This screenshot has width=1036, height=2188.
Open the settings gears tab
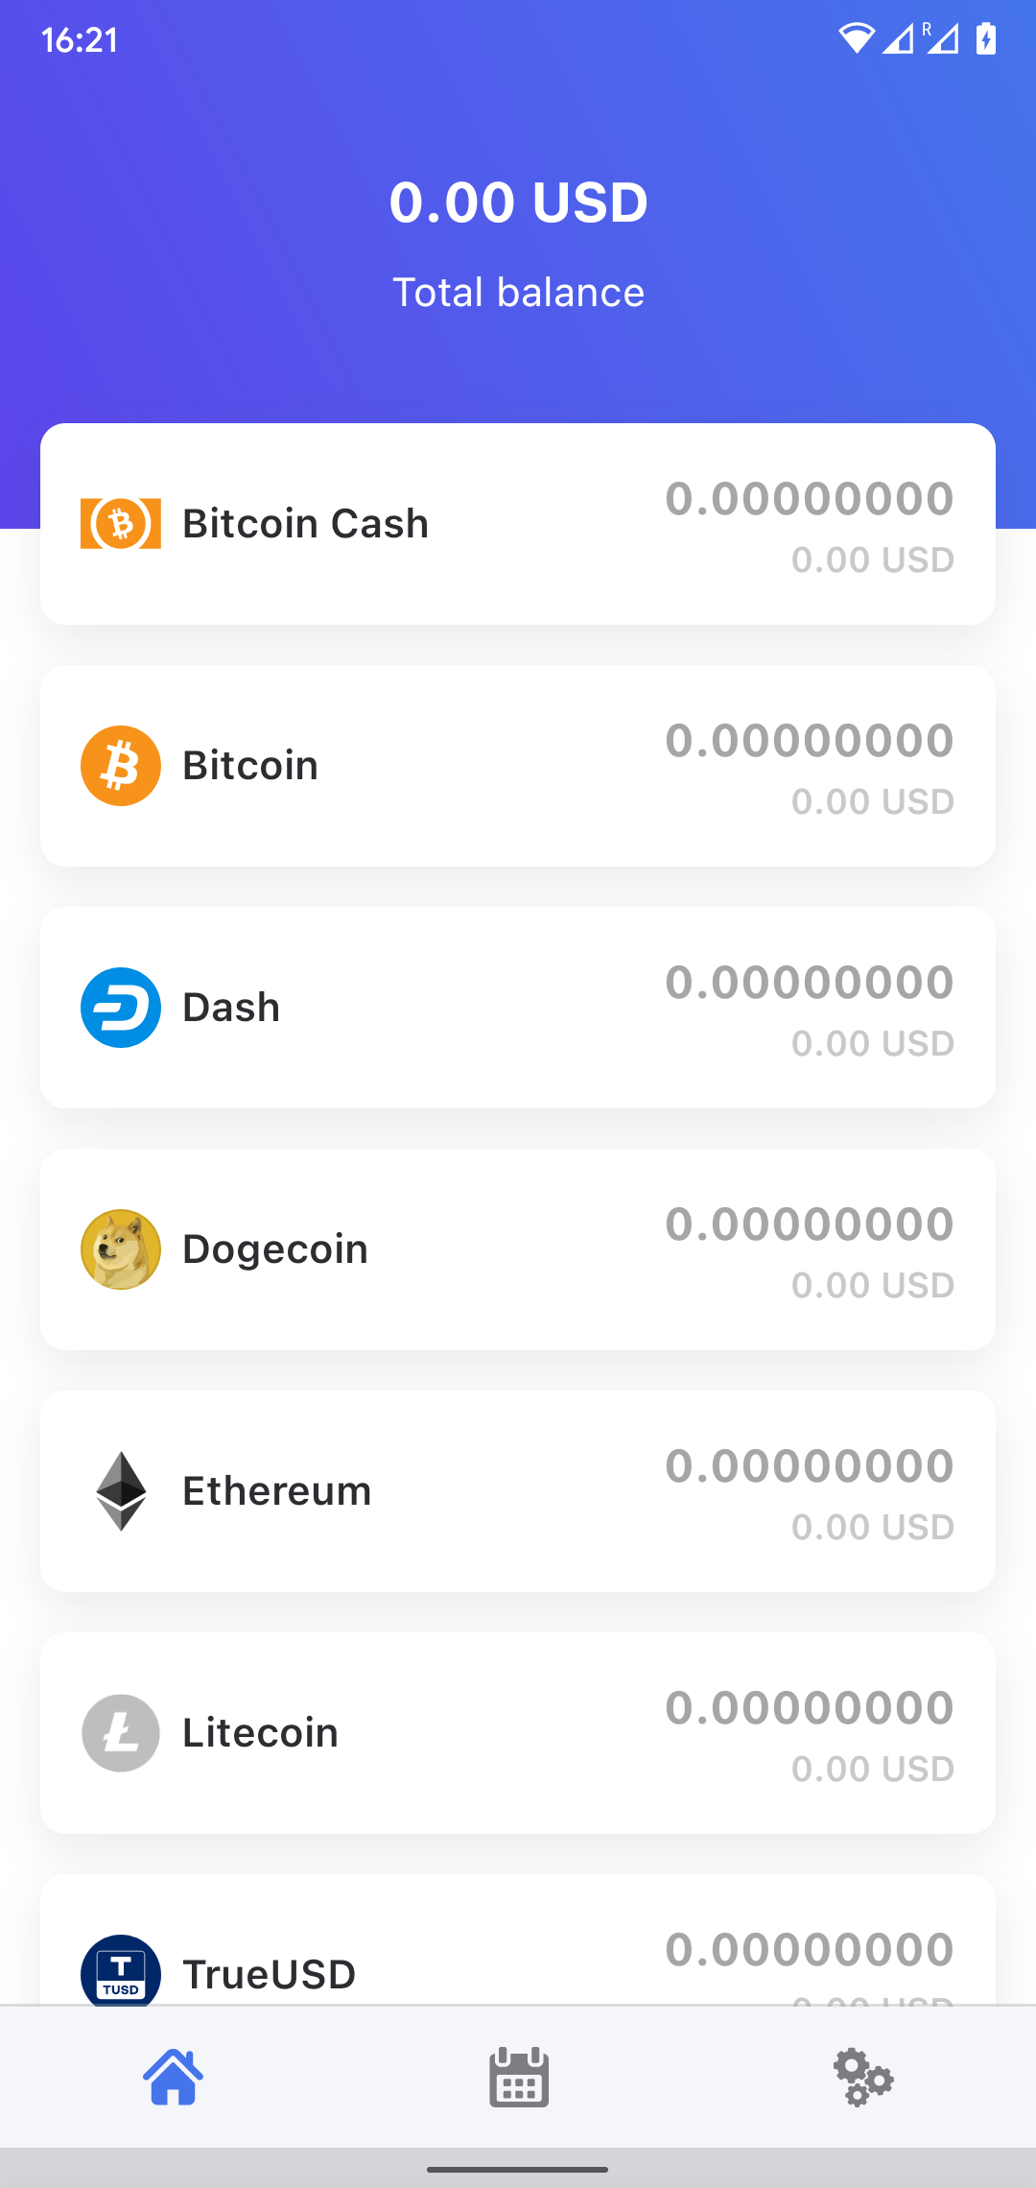coord(863,2078)
